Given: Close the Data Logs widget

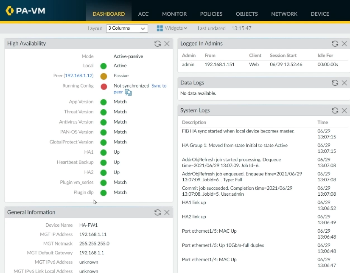Looking at the screenshot, I should [x=344, y=83].
